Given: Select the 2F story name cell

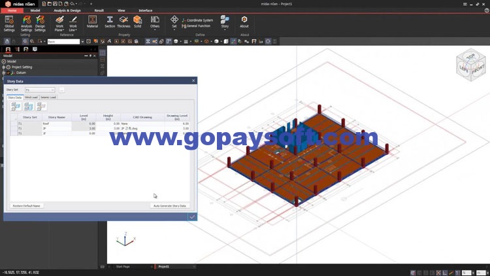Looking at the screenshot, I should [x=57, y=129].
